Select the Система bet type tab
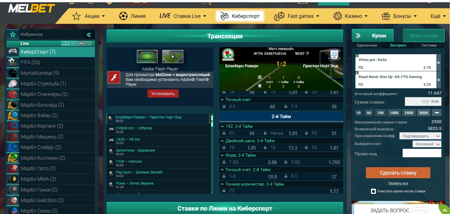The width and height of the screenshot is (450, 214). click(x=429, y=45)
